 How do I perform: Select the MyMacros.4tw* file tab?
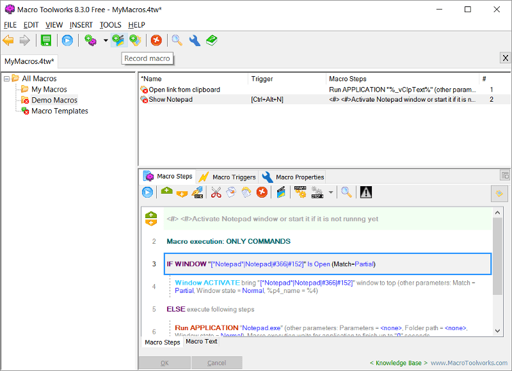click(x=29, y=61)
